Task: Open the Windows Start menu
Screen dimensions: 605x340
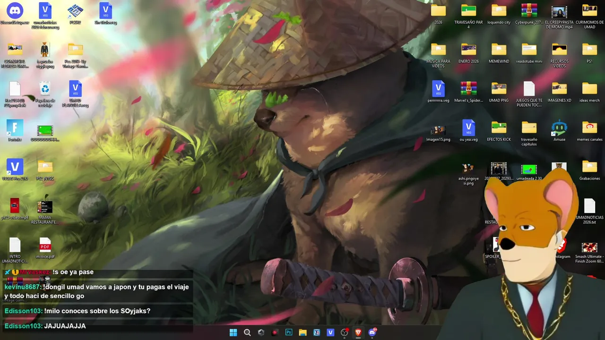Action: [x=233, y=332]
